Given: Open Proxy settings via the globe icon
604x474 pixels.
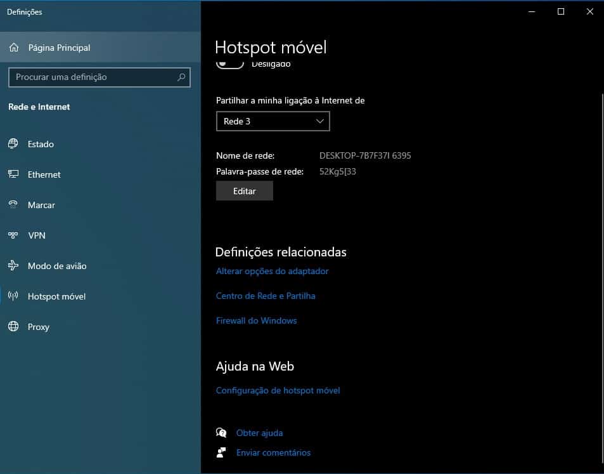Looking at the screenshot, I should [13, 327].
